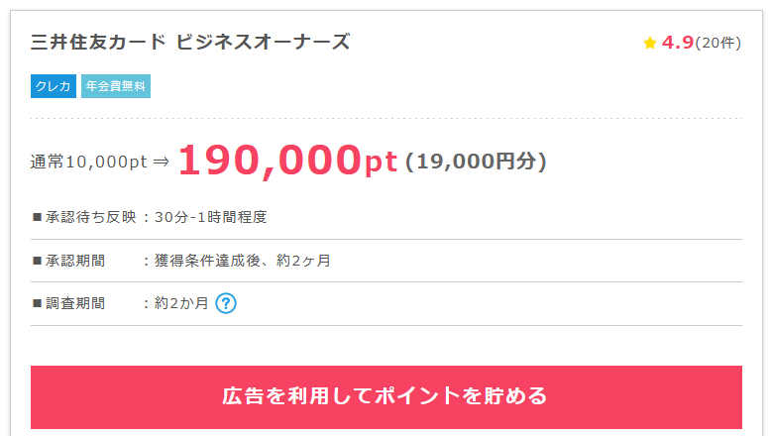Open the (20件) review count
The width and height of the screenshot is (770, 436).
717,43
